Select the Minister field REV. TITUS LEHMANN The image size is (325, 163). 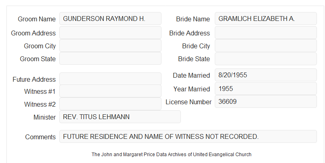120,117
